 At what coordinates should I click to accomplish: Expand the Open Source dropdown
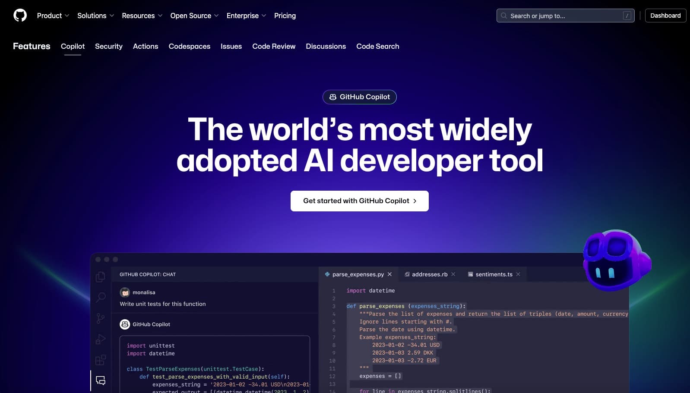coord(194,16)
